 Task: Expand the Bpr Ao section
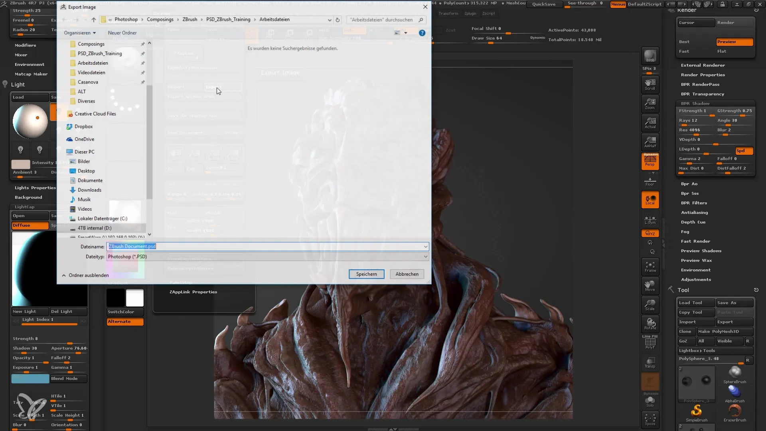click(x=689, y=184)
